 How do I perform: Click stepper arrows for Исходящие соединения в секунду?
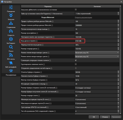(118, 84)
